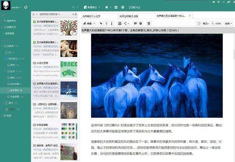This screenshot has width=235, height=162.
Task: Click the apple tree note thumbnail
Action: click(69, 28)
